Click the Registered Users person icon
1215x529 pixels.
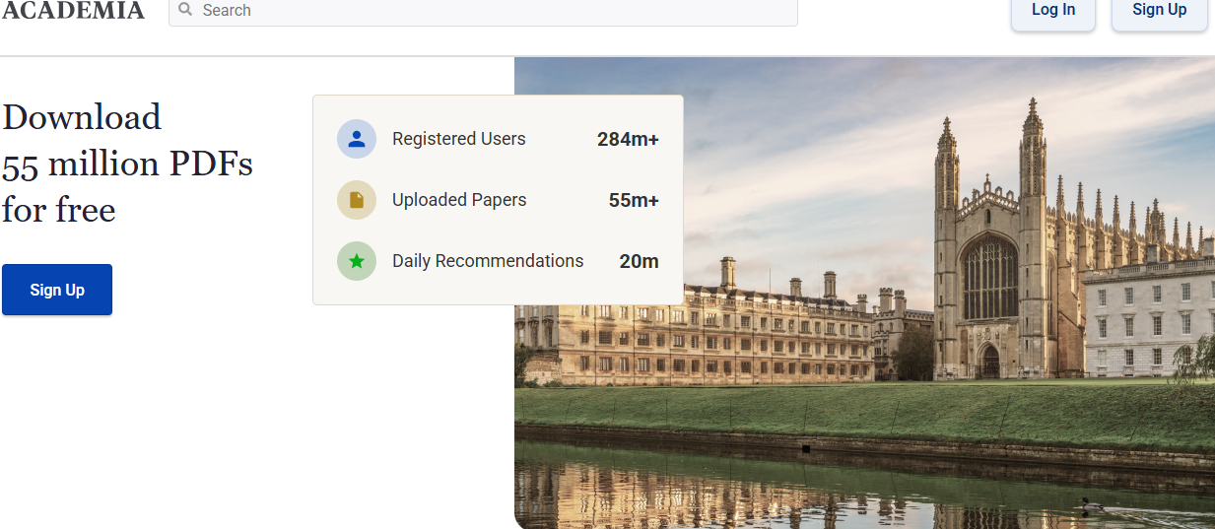pyautogui.click(x=357, y=139)
